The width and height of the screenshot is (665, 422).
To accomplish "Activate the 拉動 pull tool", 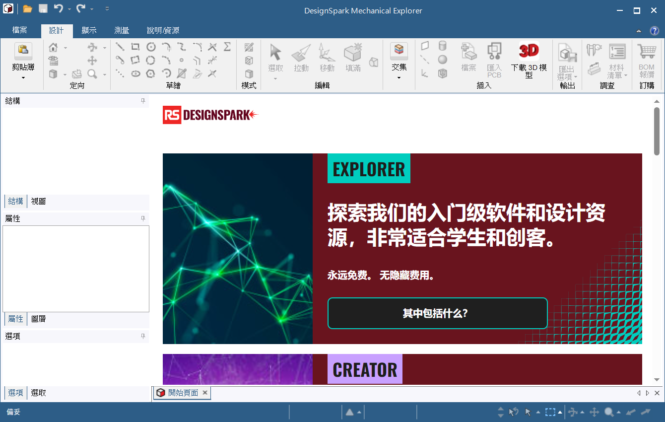I will pos(301,58).
